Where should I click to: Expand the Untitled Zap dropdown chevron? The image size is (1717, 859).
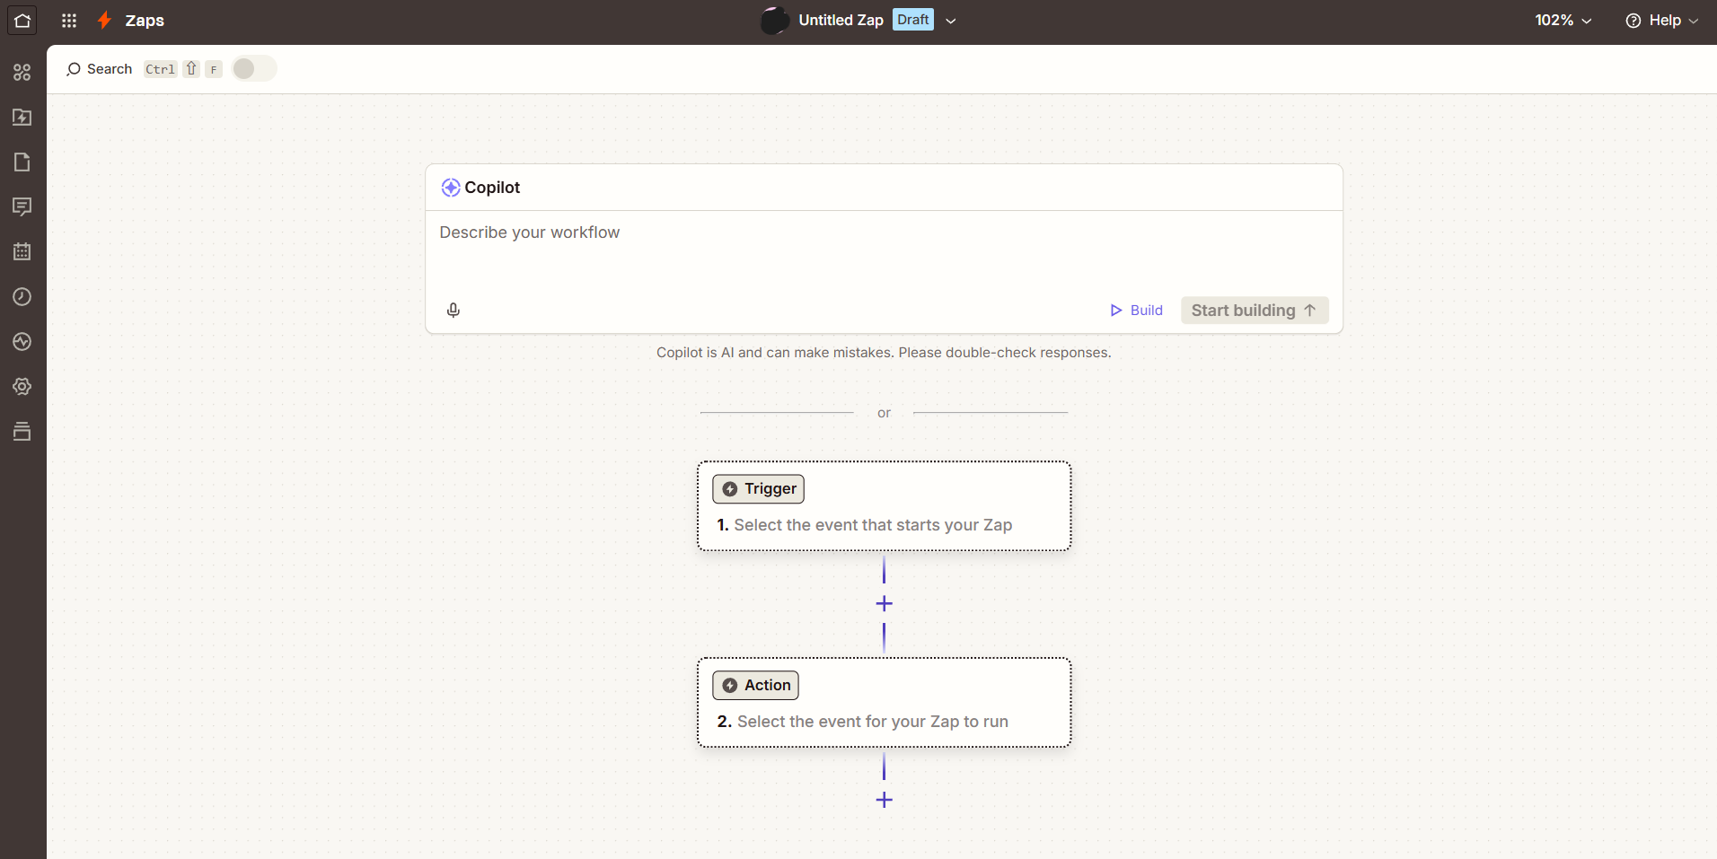[951, 21]
